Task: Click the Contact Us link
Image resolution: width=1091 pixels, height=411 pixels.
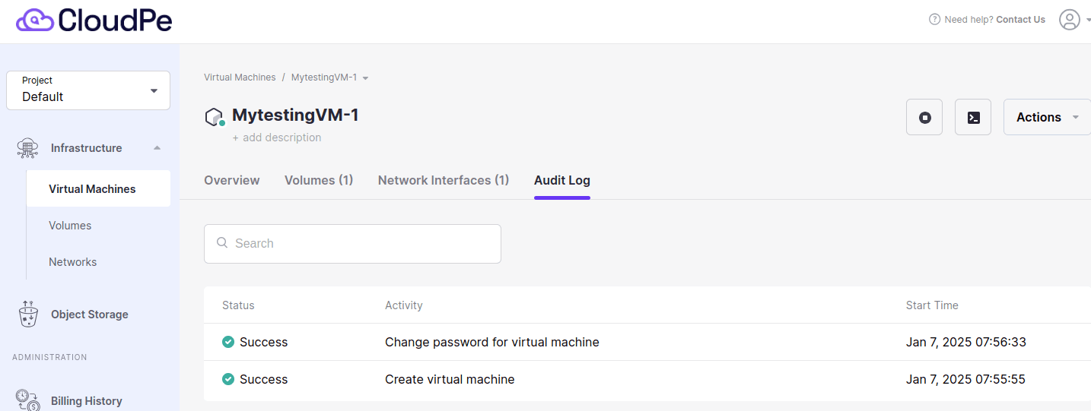Action: click(x=1021, y=20)
